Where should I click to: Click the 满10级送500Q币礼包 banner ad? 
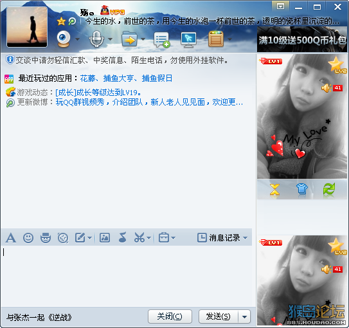302,39
